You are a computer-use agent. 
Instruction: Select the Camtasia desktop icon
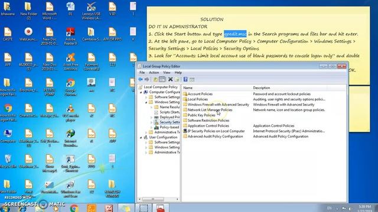pyautogui.click(x=91, y=34)
